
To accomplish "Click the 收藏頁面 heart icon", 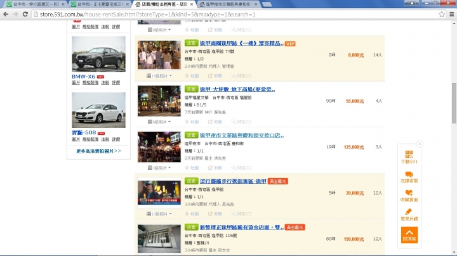I will coord(409,196).
